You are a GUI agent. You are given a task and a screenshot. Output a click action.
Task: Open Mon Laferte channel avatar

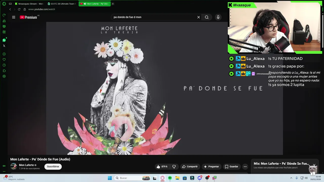tap(14, 167)
